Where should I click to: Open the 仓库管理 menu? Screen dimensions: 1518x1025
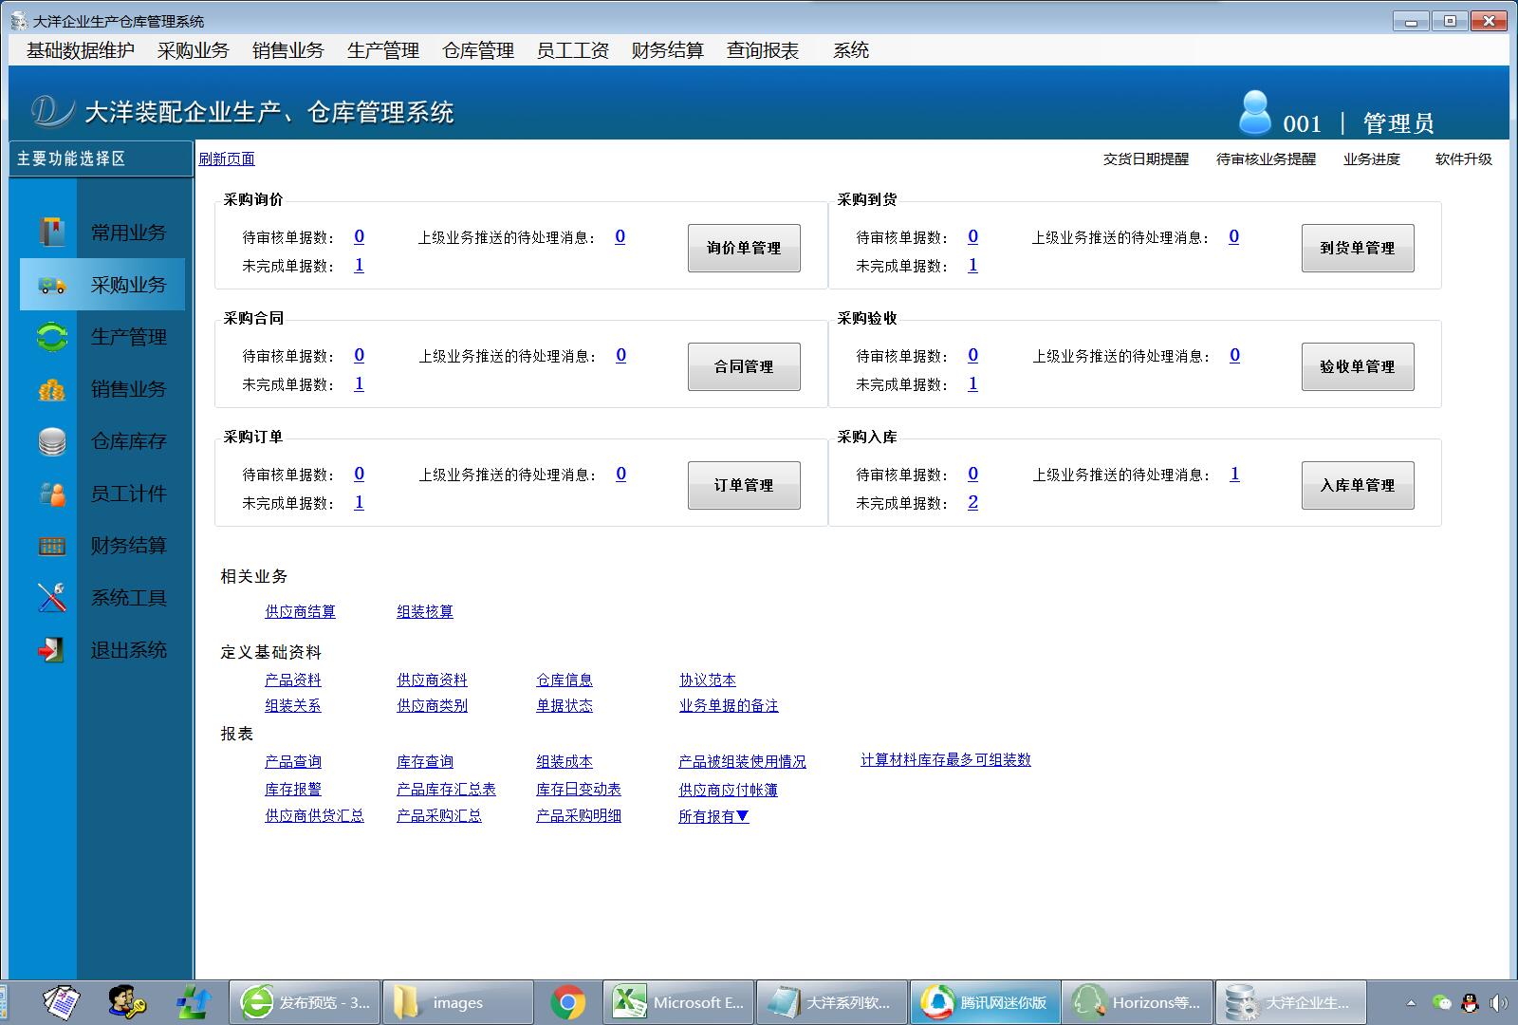[478, 50]
